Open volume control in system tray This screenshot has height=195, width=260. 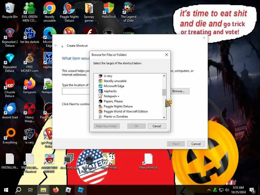point(227,190)
